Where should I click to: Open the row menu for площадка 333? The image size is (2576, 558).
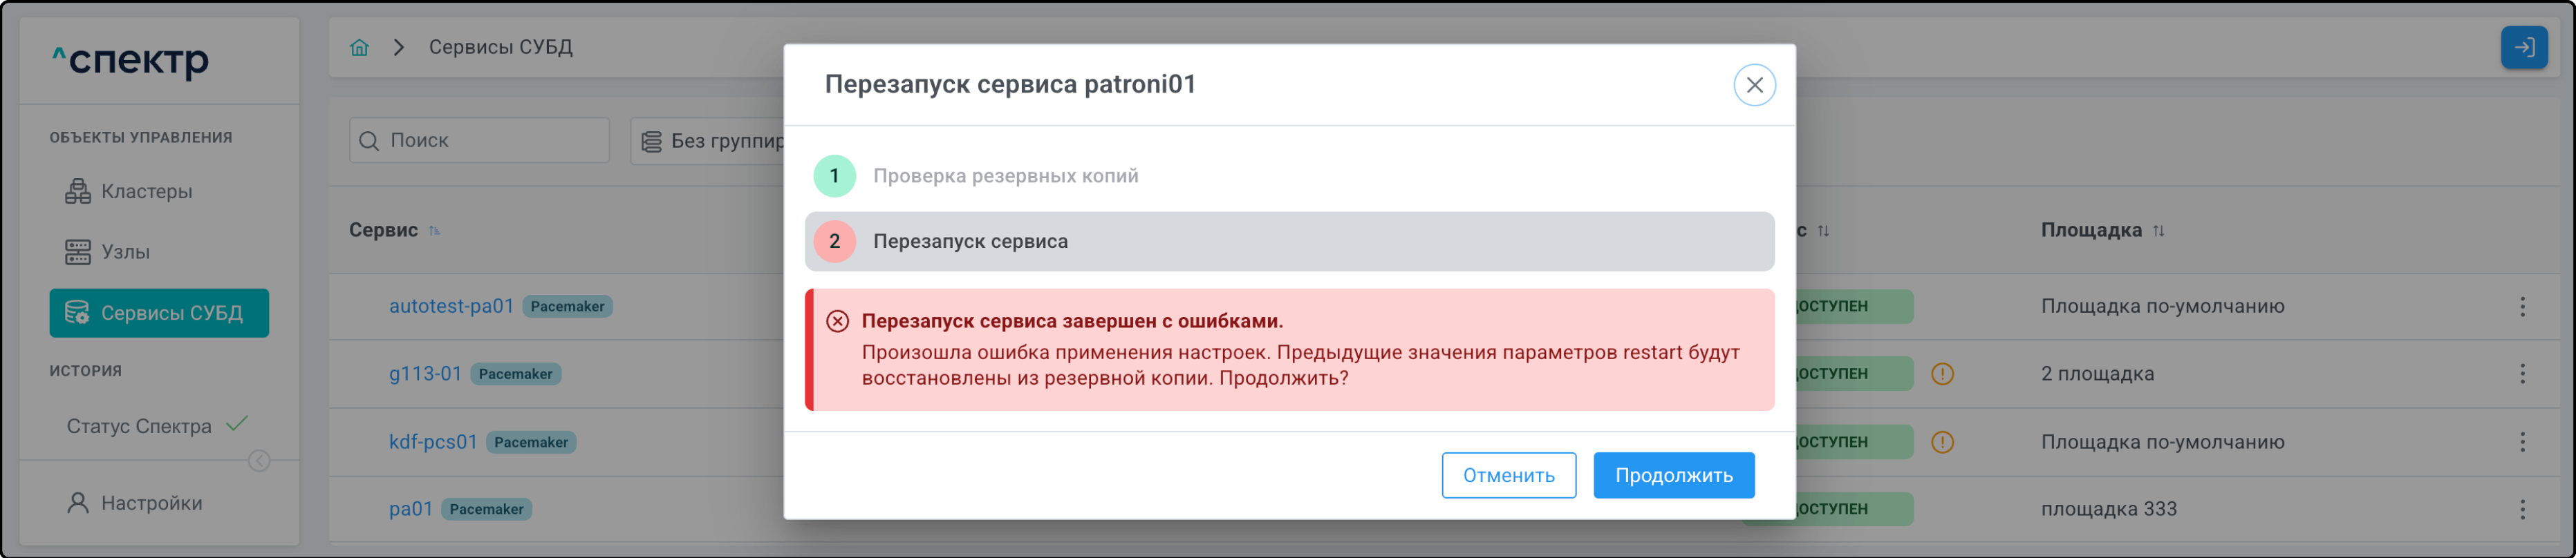[x=2522, y=509]
